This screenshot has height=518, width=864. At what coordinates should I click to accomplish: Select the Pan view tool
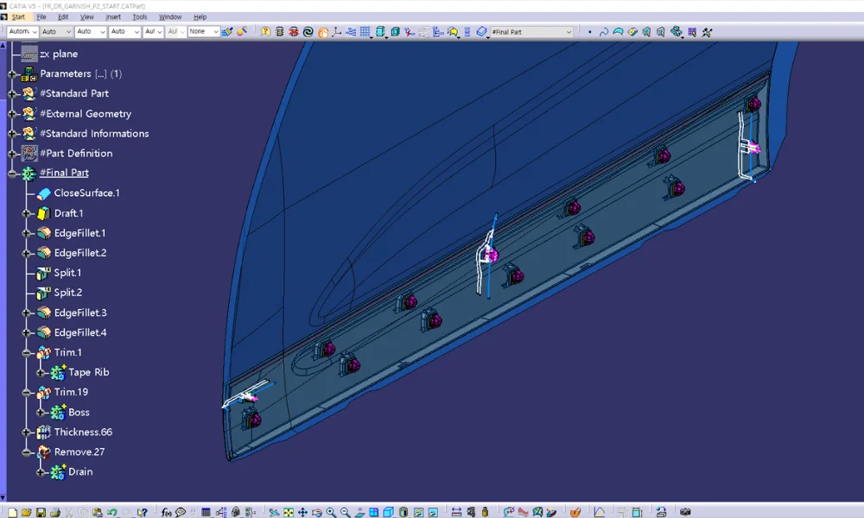point(302,512)
